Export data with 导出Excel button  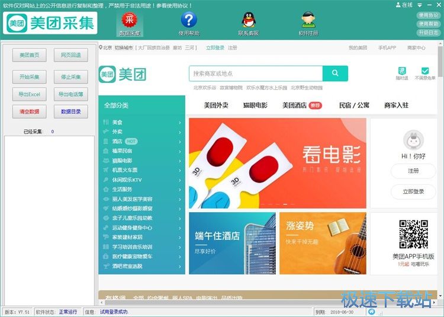point(30,94)
